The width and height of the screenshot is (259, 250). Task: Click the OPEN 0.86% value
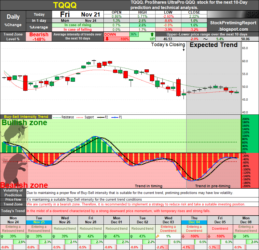117,16
